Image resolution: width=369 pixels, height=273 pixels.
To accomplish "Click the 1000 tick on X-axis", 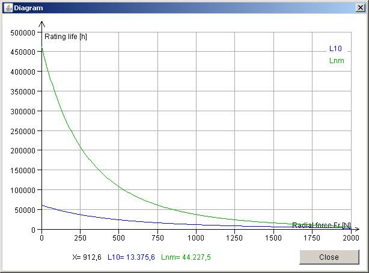I will pyautogui.click(x=196, y=238).
